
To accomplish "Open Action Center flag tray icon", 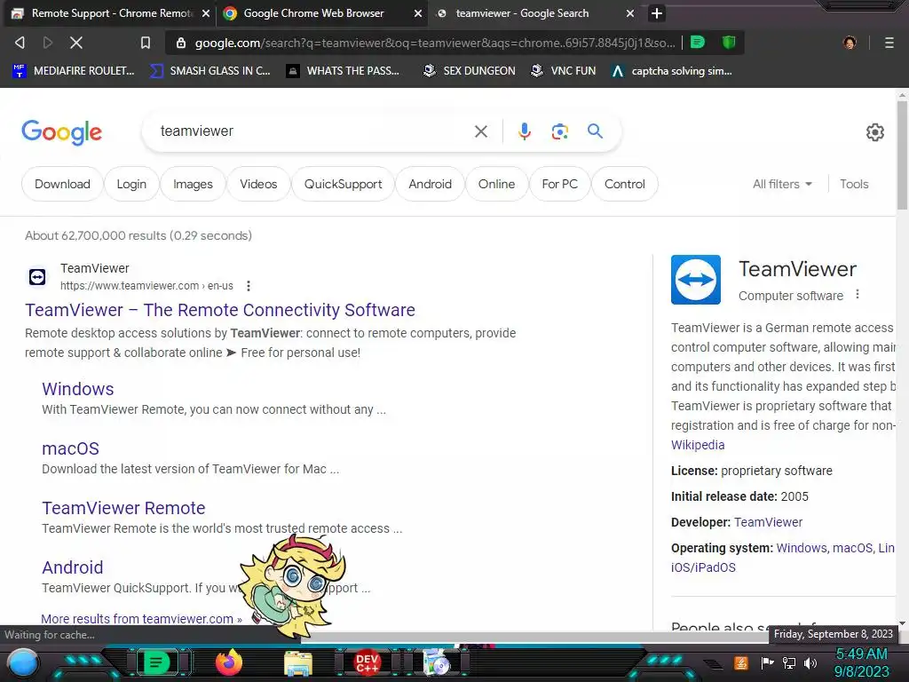I will coord(767,662).
